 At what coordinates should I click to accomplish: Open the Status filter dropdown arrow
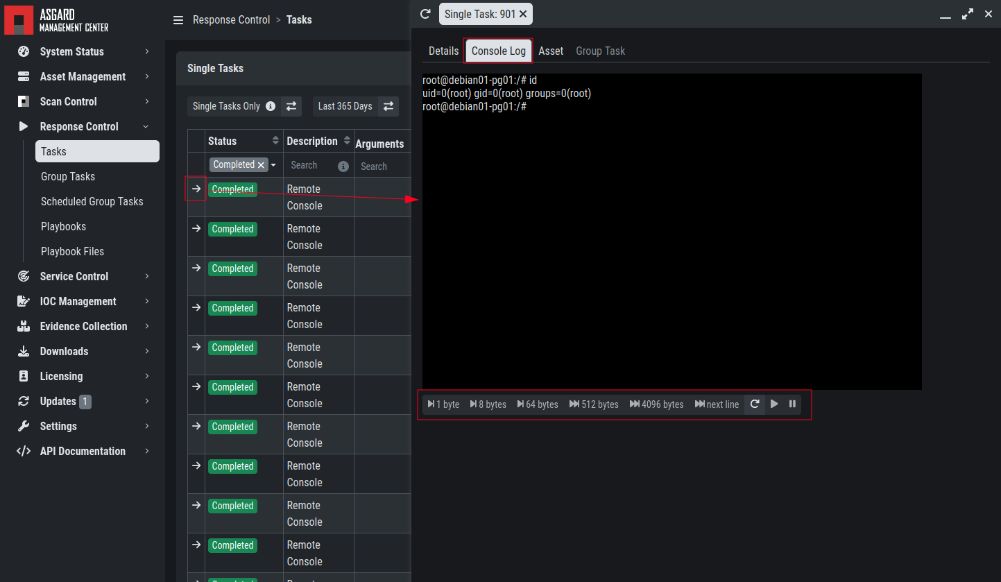(x=273, y=165)
